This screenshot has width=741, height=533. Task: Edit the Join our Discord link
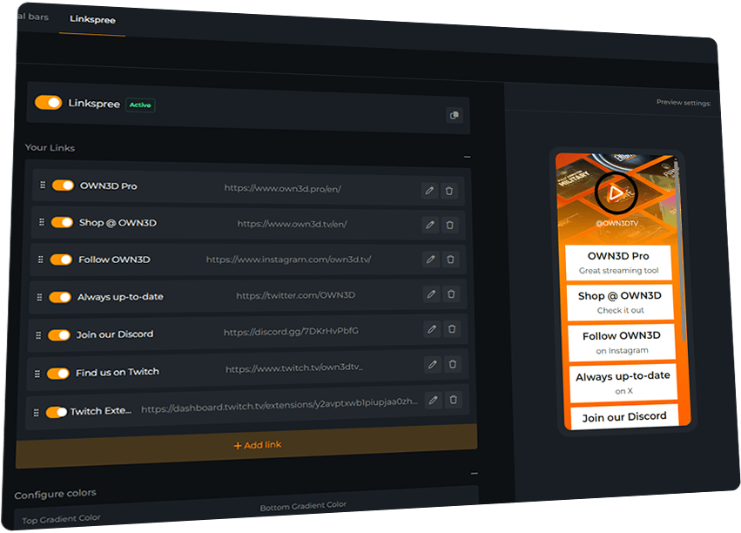tap(432, 329)
